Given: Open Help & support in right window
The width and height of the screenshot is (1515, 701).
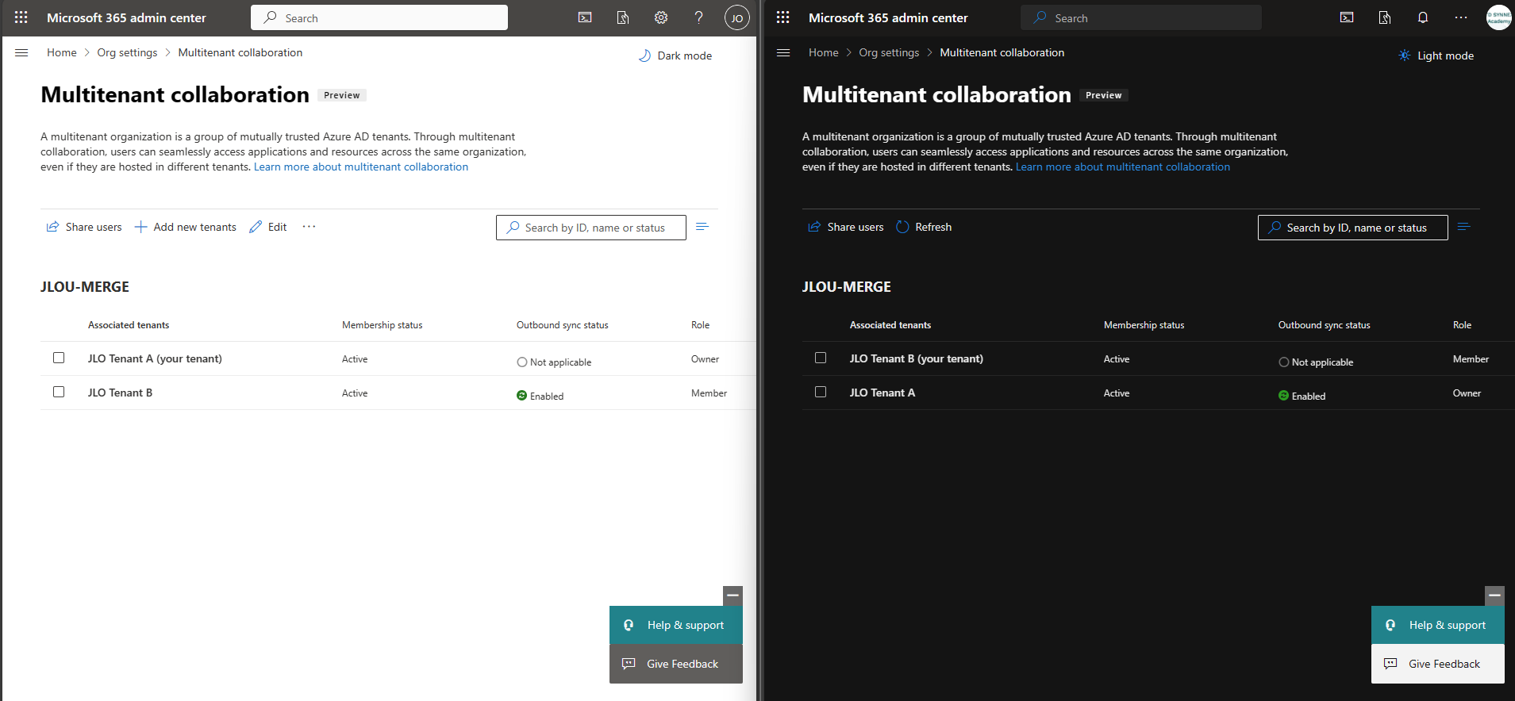Looking at the screenshot, I should (1438, 625).
